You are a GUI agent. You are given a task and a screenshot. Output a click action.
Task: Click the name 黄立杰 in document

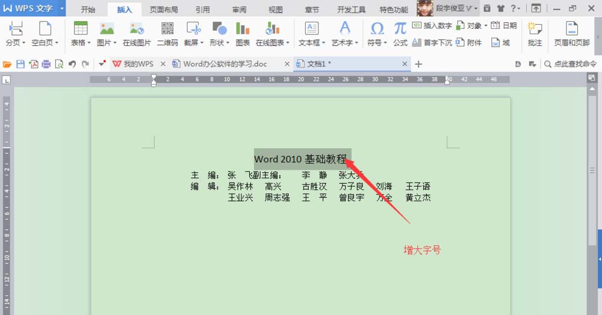click(x=418, y=198)
